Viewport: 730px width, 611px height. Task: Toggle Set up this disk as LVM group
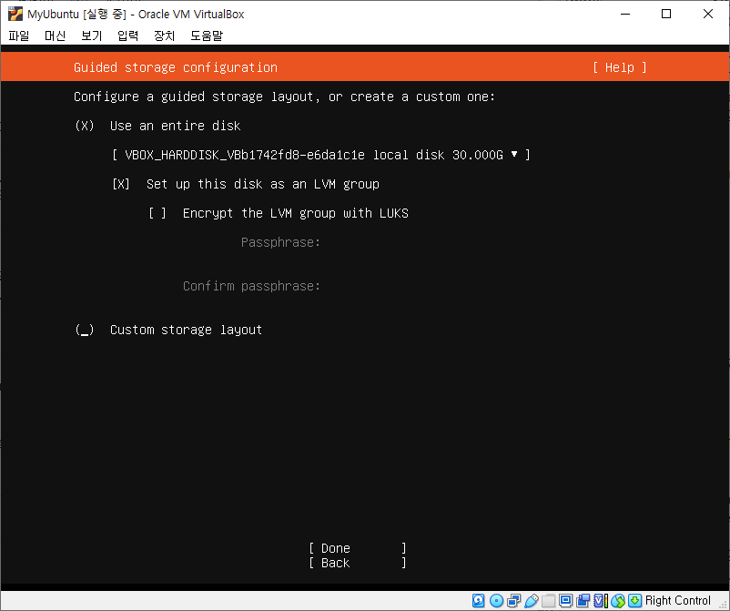click(x=120, y=184)
